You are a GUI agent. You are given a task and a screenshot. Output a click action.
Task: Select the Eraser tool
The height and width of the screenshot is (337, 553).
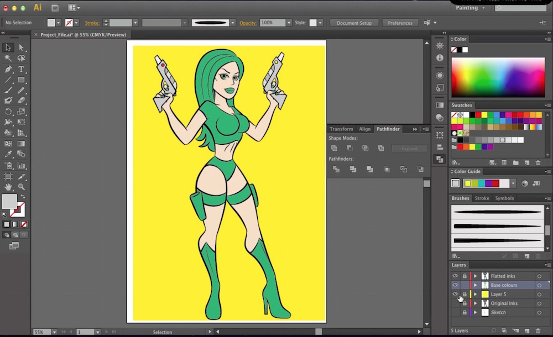click(x=21, y=101)
